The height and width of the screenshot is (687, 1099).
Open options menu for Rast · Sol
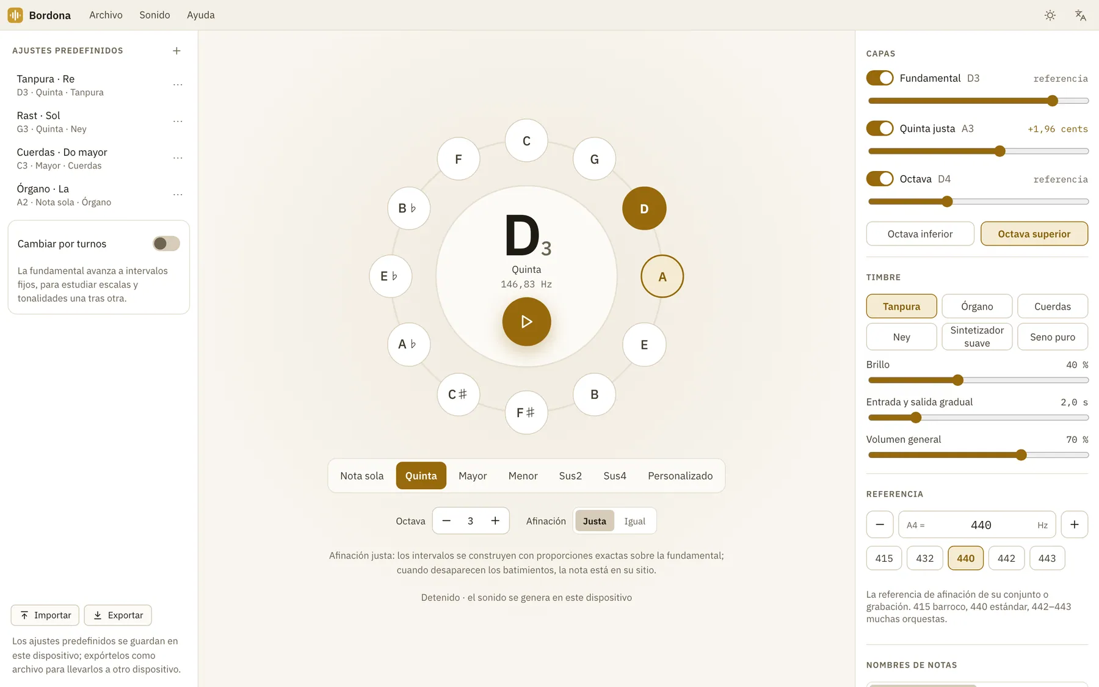click(x=178, y=122)
